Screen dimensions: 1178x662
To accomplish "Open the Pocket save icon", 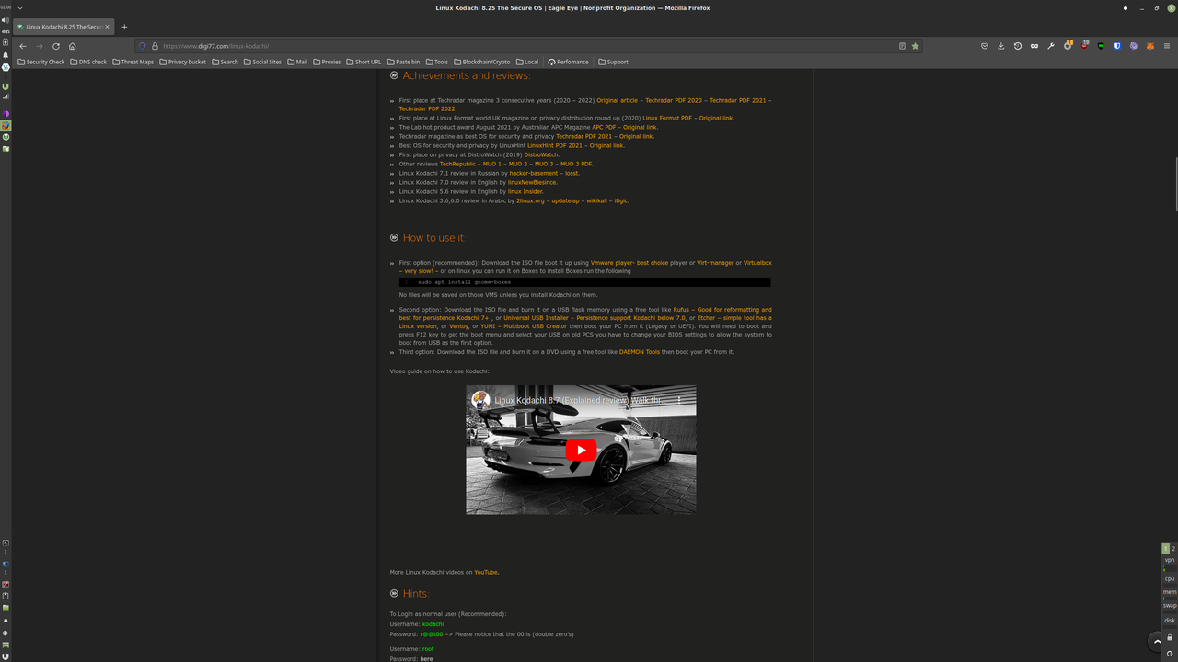I will 984,46.
